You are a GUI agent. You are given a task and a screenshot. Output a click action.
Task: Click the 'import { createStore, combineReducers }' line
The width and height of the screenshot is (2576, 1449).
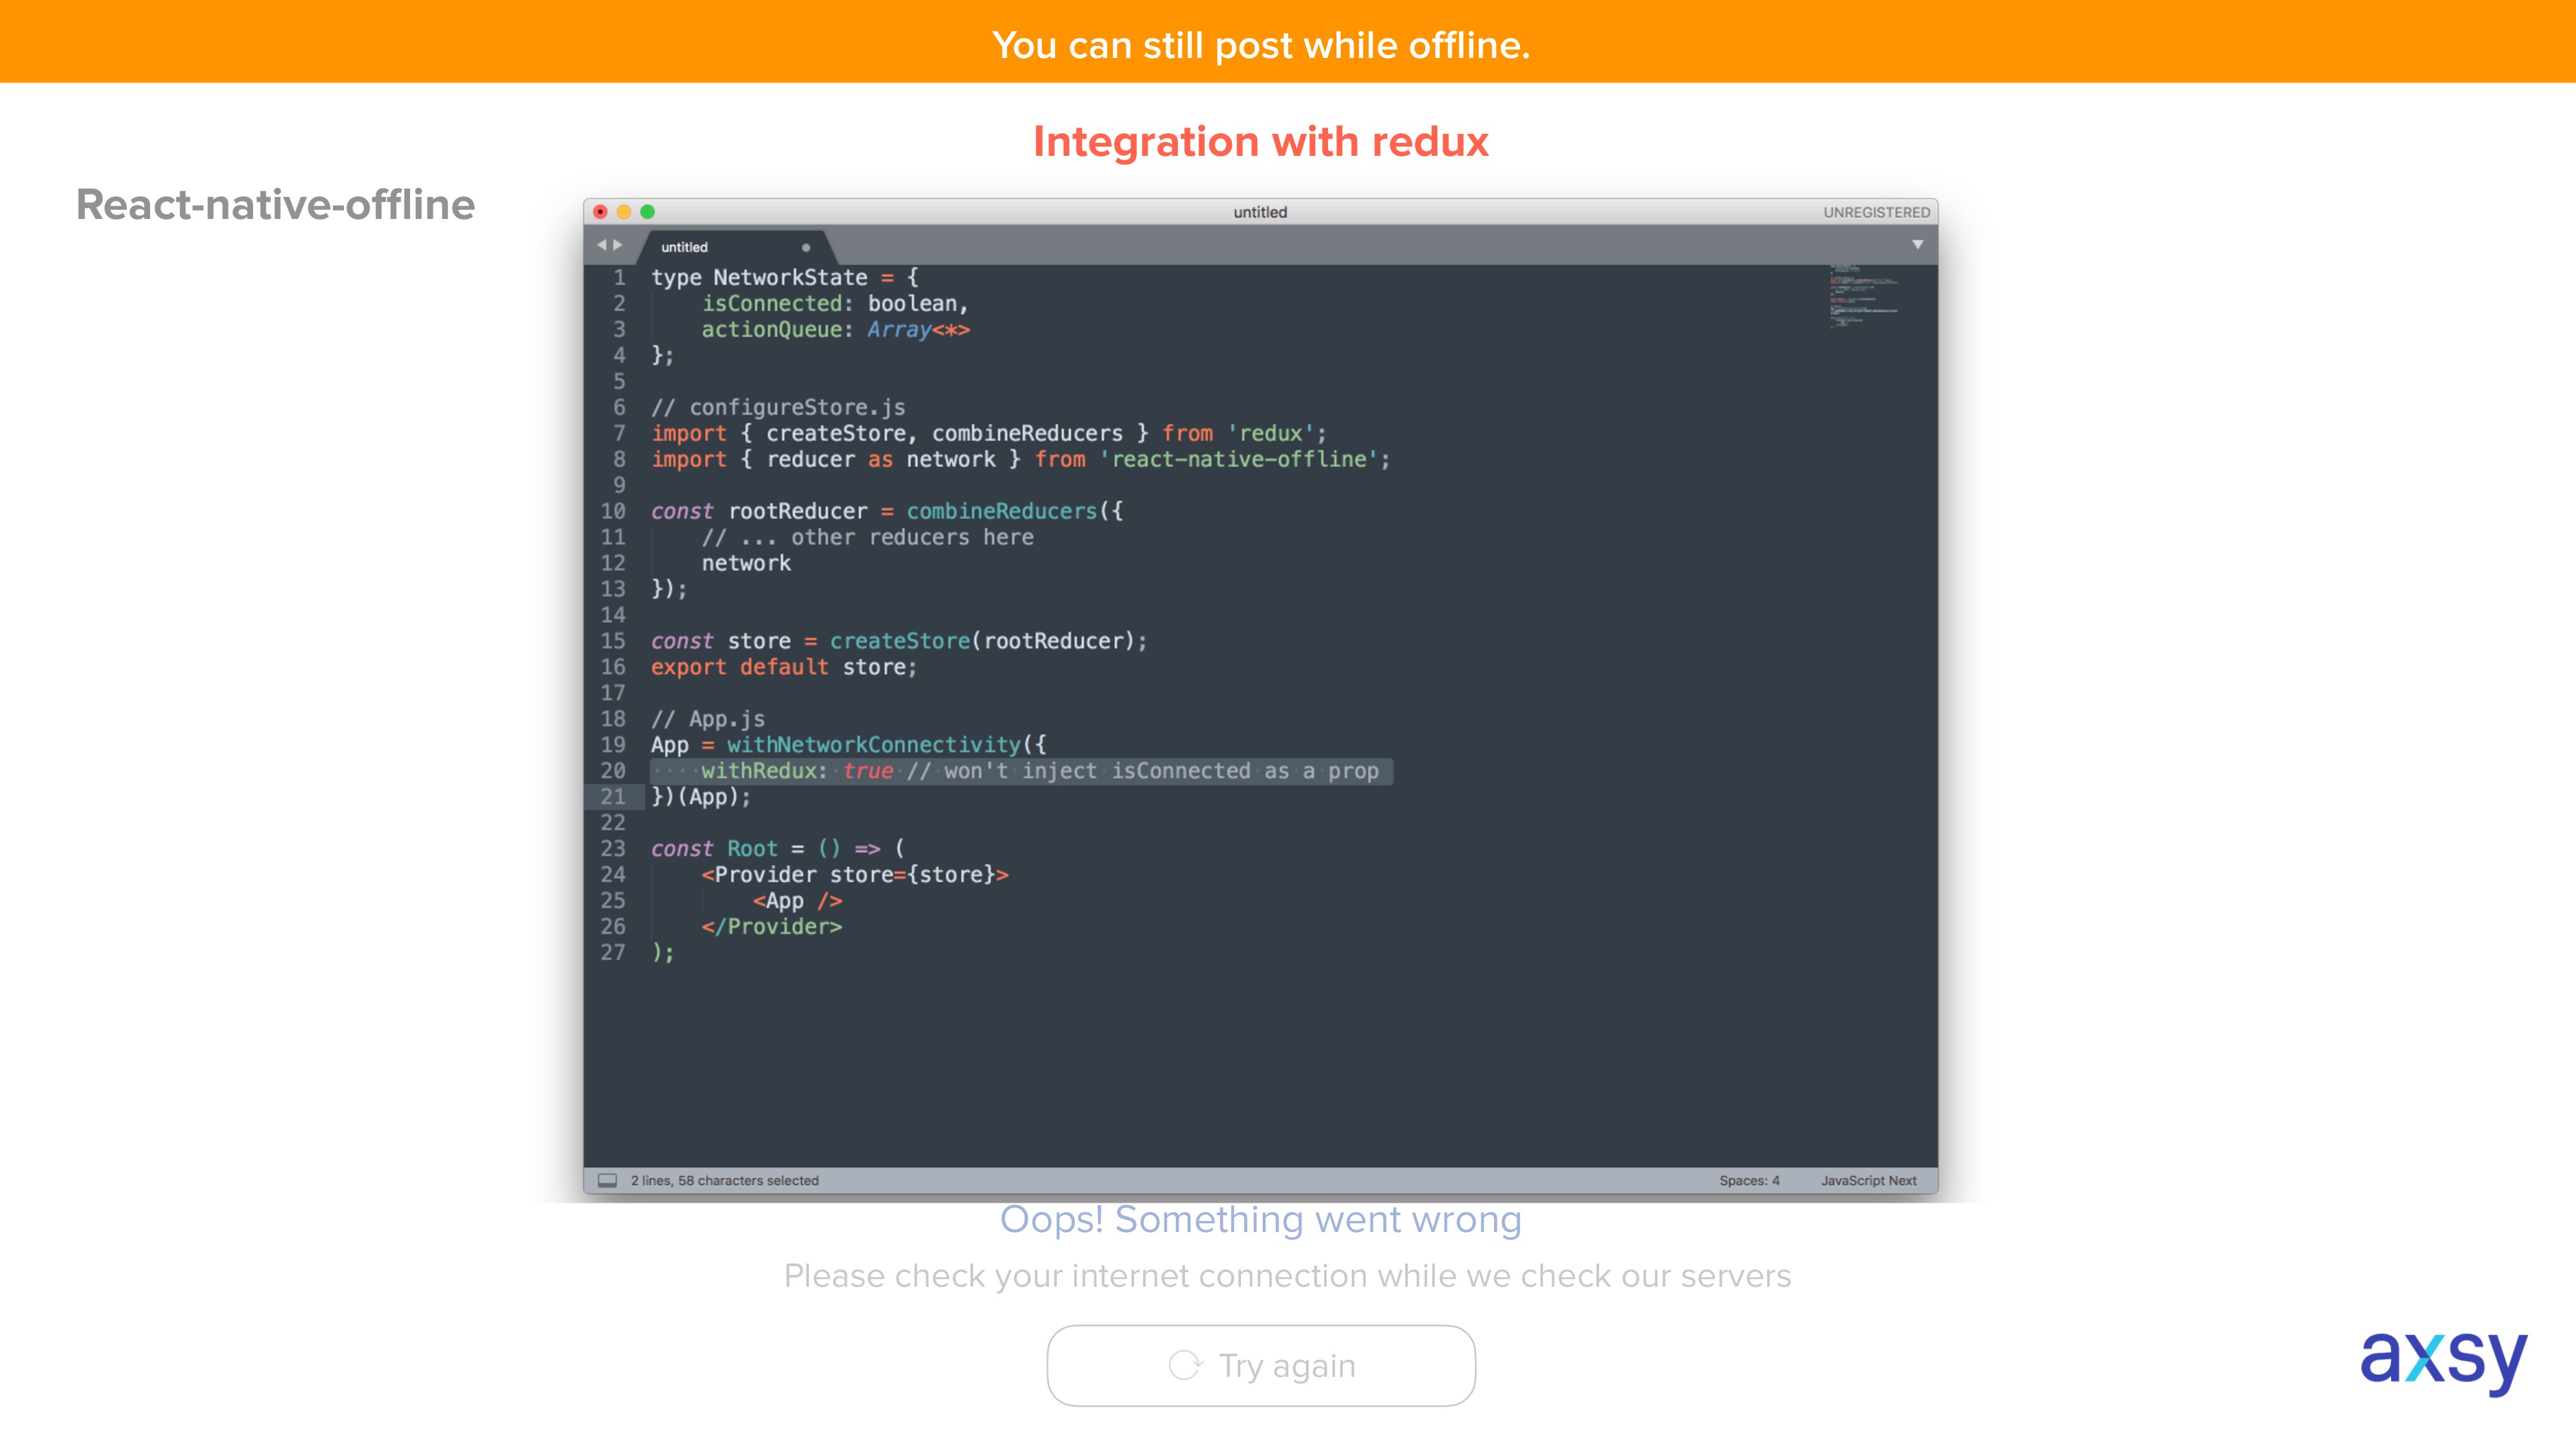tap(989, 434)
